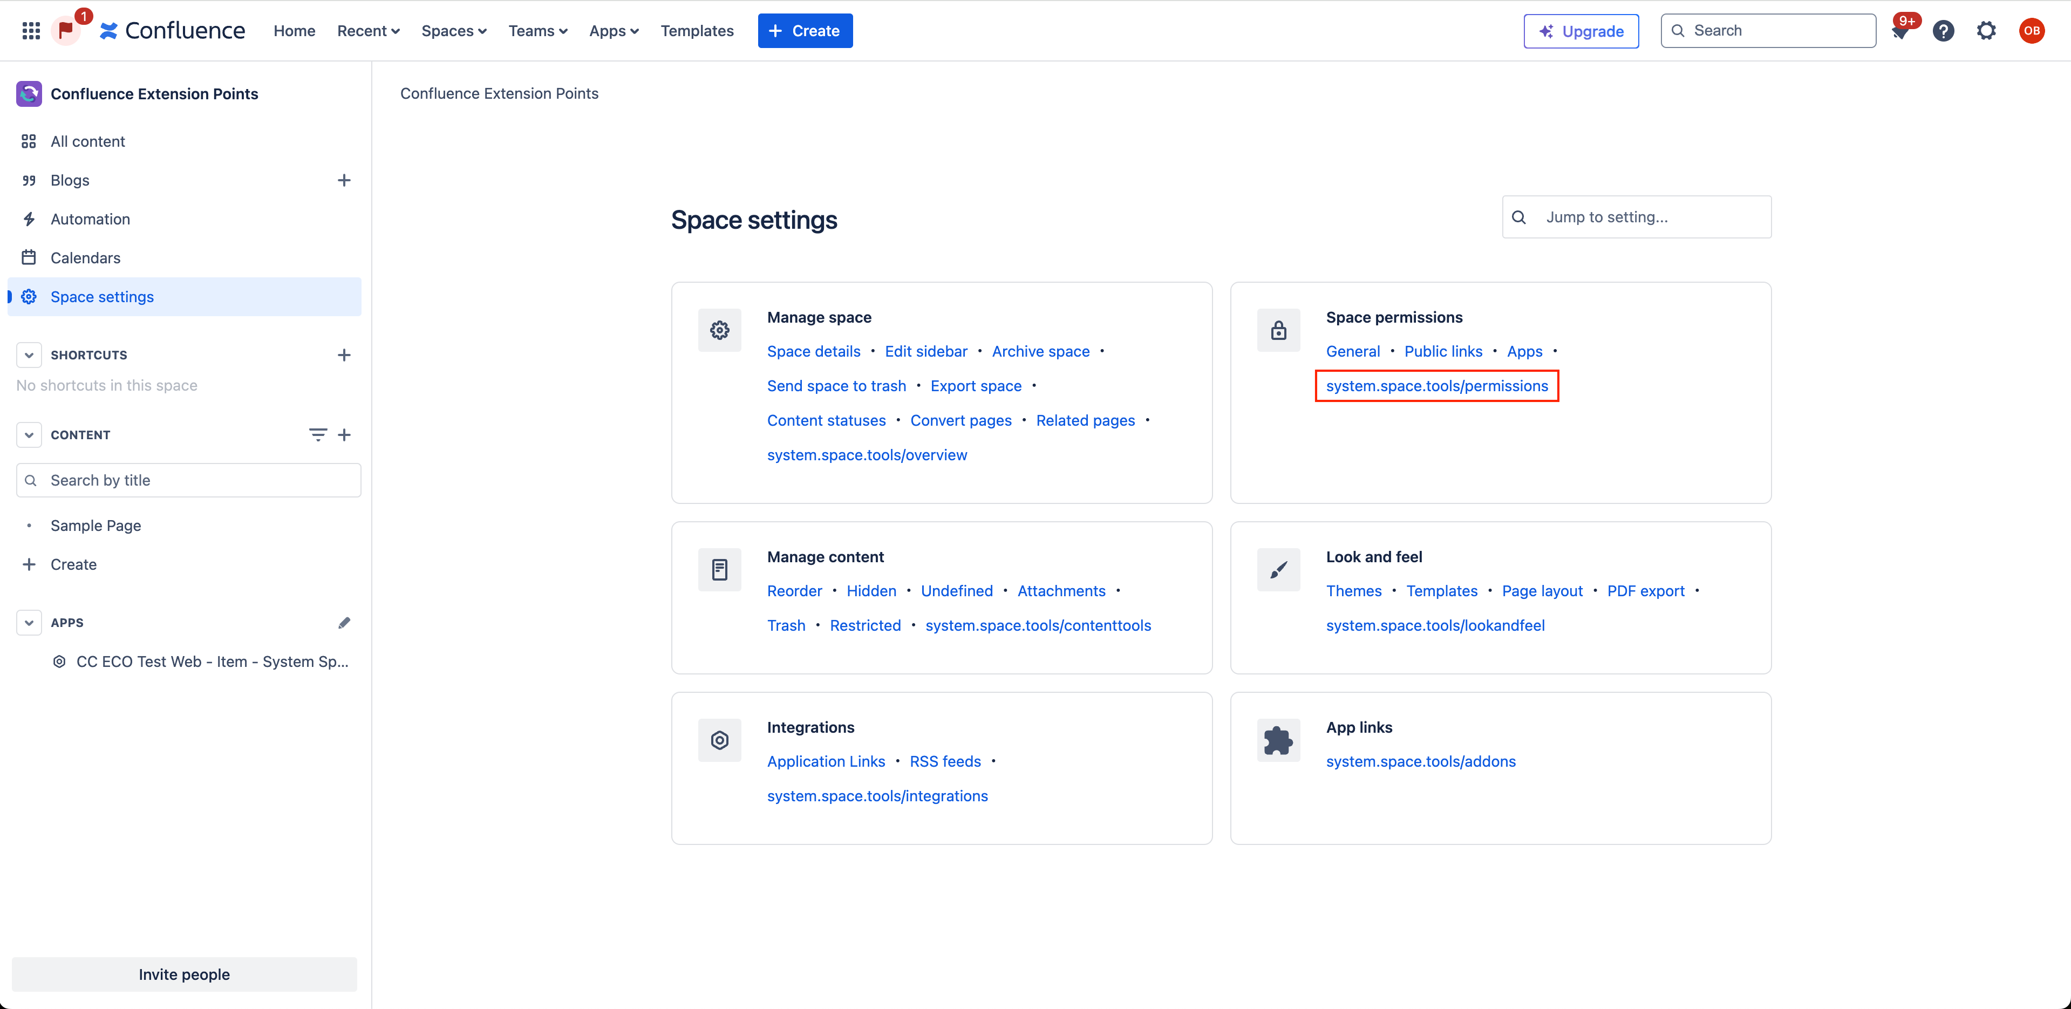The height and width of the screenshot is (1009, 2071).
Task: Click Invite people button
Action: 184,973
